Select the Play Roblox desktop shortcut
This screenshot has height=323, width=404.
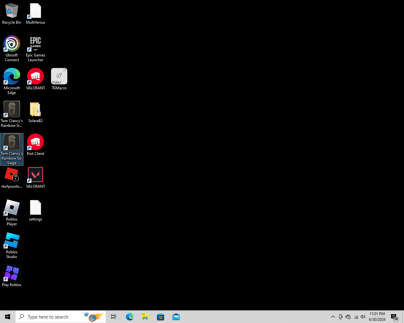point(12,276)
